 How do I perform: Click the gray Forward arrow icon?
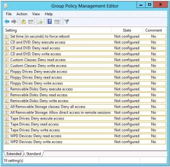coord(14,21)
